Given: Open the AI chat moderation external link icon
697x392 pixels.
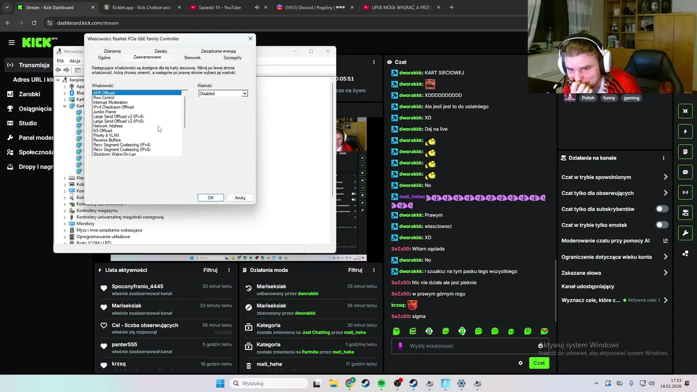Looking at the screenshot, I should click(x=665, y=241).
